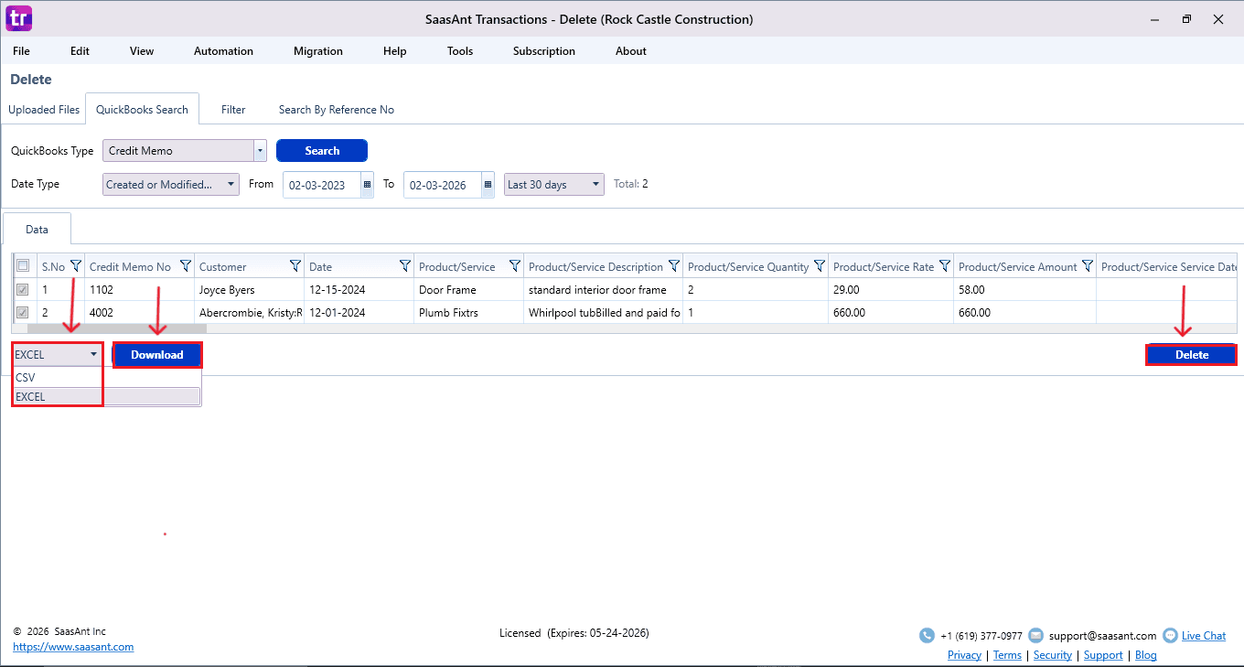Click the 660.00 rate cell
Screen dimensions: 1244x667
(891, 313)
